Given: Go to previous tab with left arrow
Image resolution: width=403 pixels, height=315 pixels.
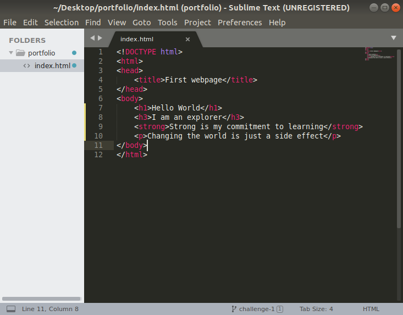Looking at the screenshot, I should pos(92,38).
